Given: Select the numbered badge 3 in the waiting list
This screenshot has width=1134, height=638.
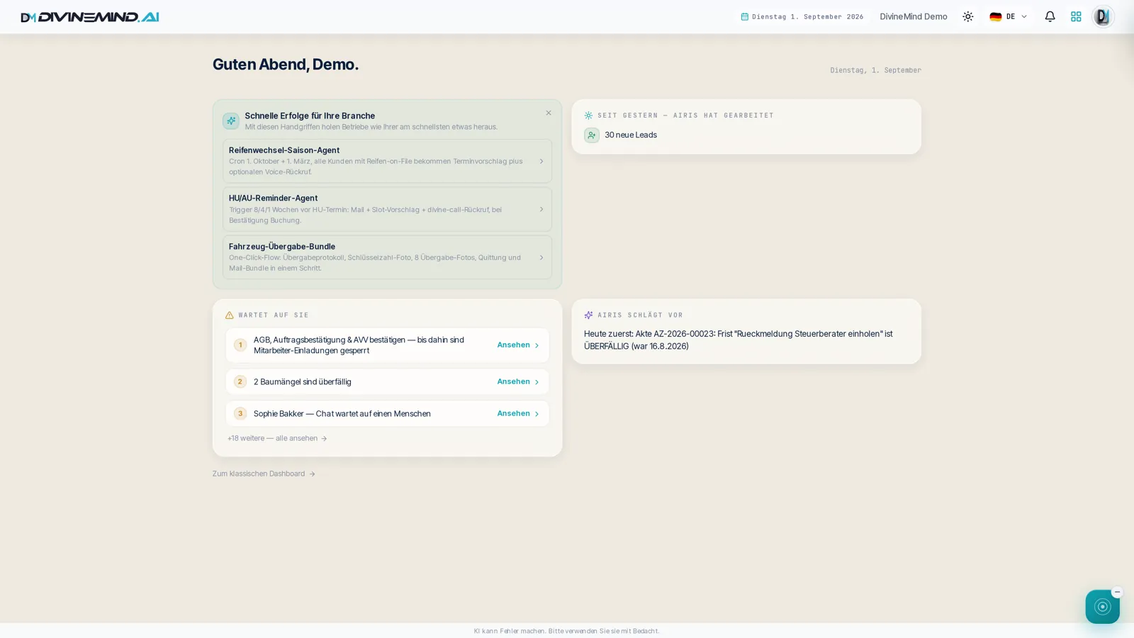Looking at the screenshot, I should (x=240, y=413).
